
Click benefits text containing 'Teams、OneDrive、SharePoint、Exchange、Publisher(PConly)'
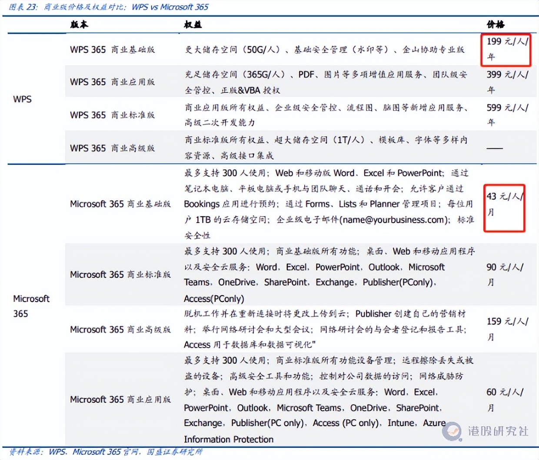[x=329, y=275]
